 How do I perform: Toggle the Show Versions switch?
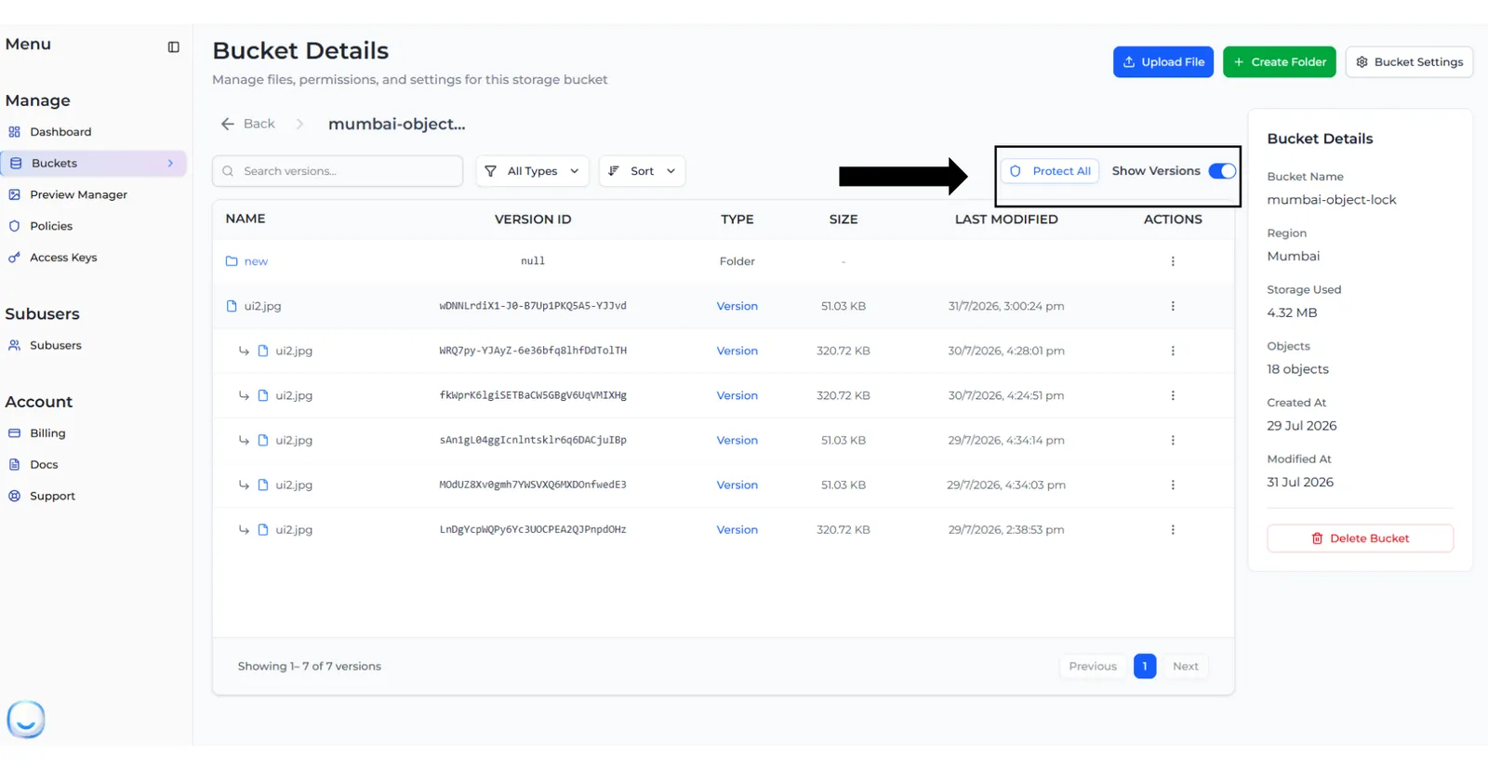[1222, 171]
